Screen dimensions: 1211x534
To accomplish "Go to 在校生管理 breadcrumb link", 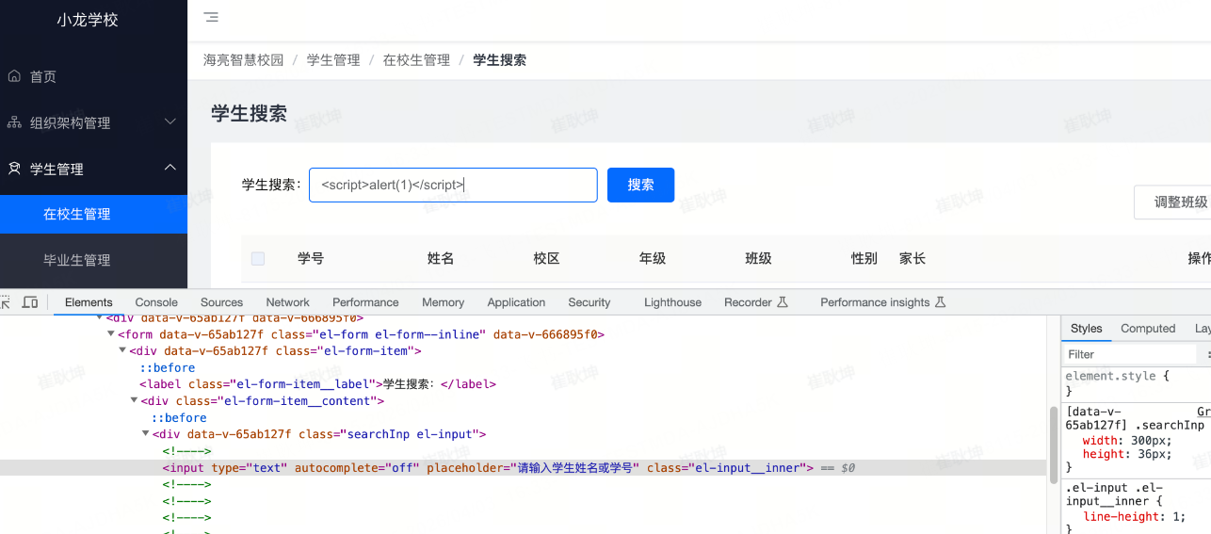I will pyautogui.click(x=416, y=60).
